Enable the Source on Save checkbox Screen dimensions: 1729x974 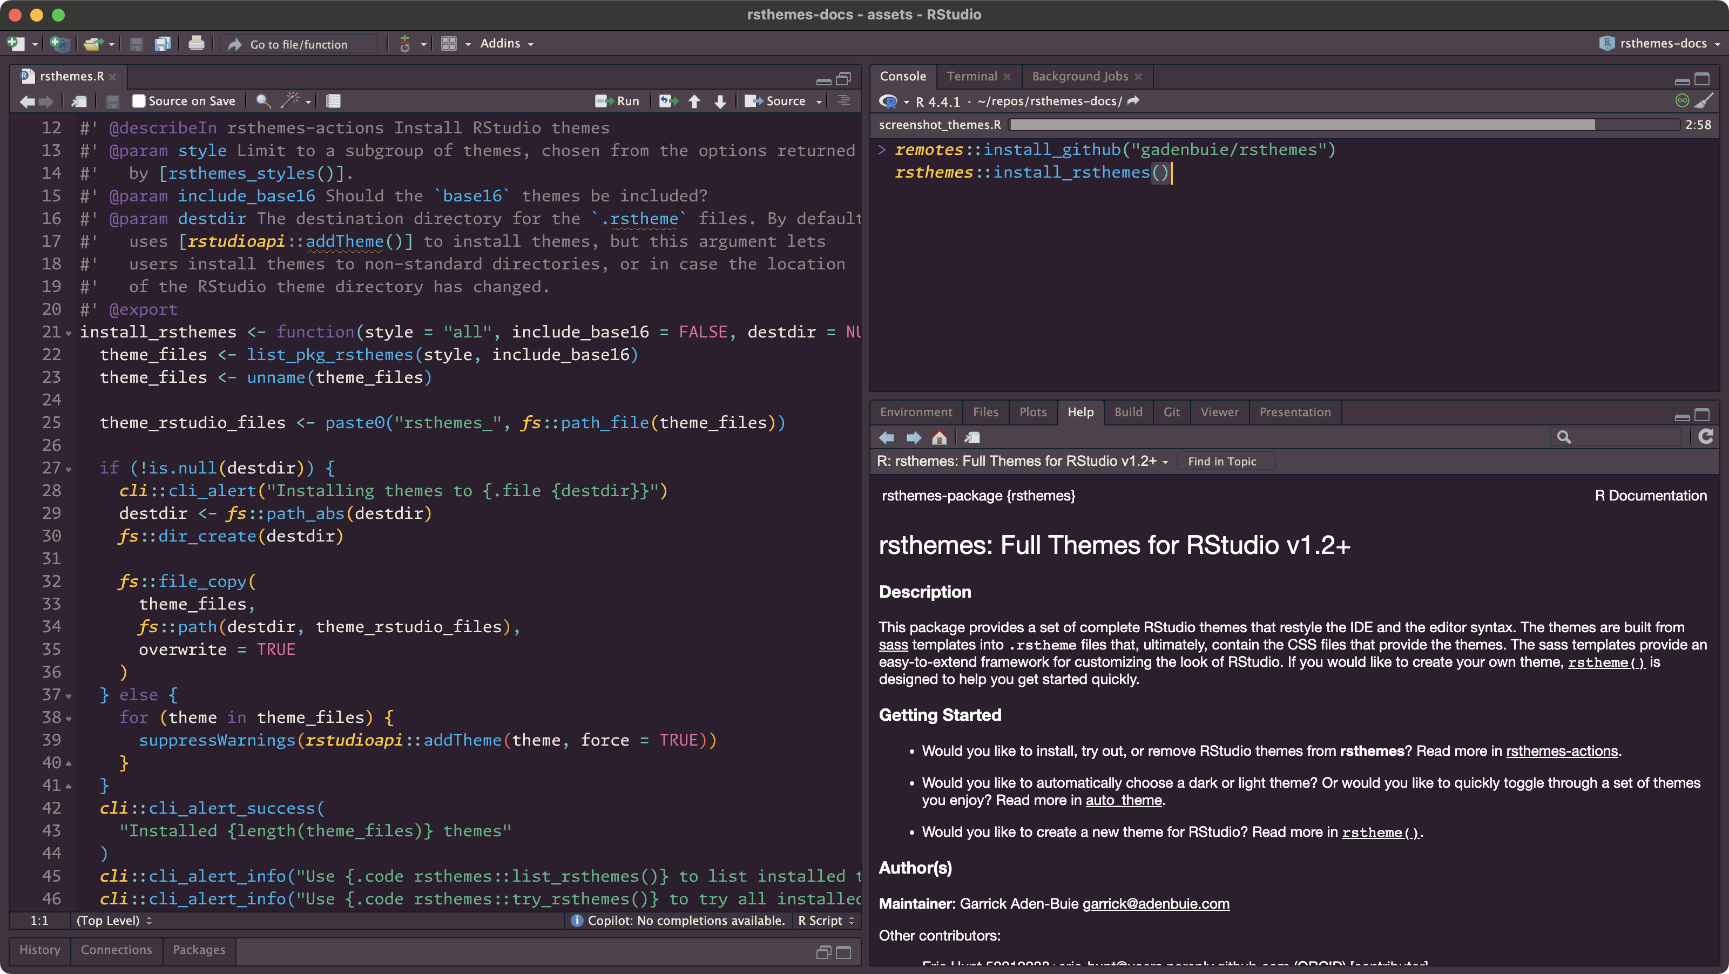[x=138, y=100]
